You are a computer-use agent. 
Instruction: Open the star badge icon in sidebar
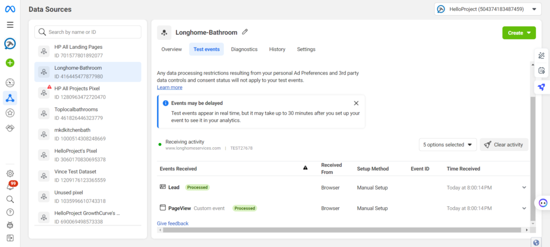click(x=10, y=113)
